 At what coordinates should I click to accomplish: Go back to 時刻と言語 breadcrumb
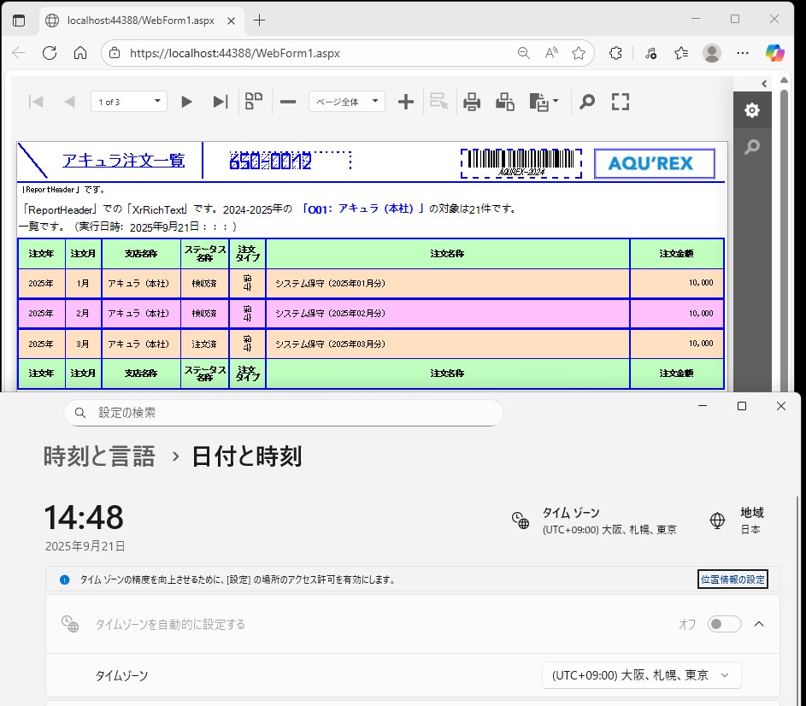click(99, 456)
